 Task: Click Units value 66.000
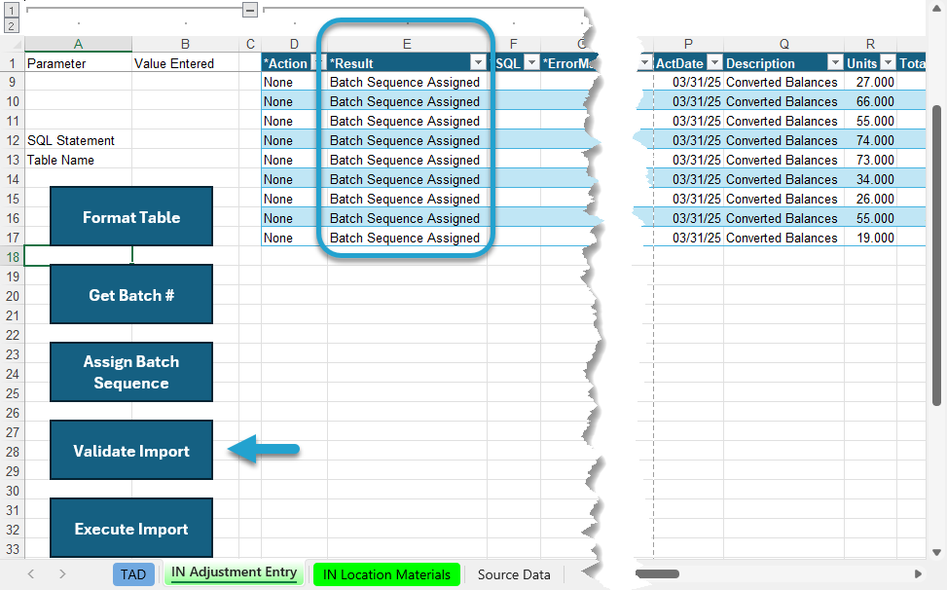click(870, 101)
